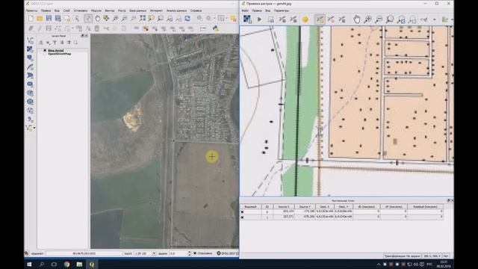Click Start Georeferencing play icon
478x269 pixels.
tap(259, 19)
